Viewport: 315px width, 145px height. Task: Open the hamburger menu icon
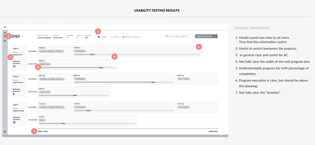click(5, 27)
